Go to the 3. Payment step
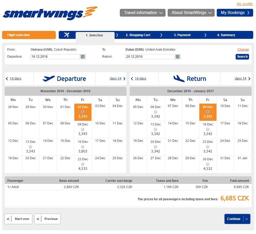Screen dimensions: 256x234 (182, 35)
